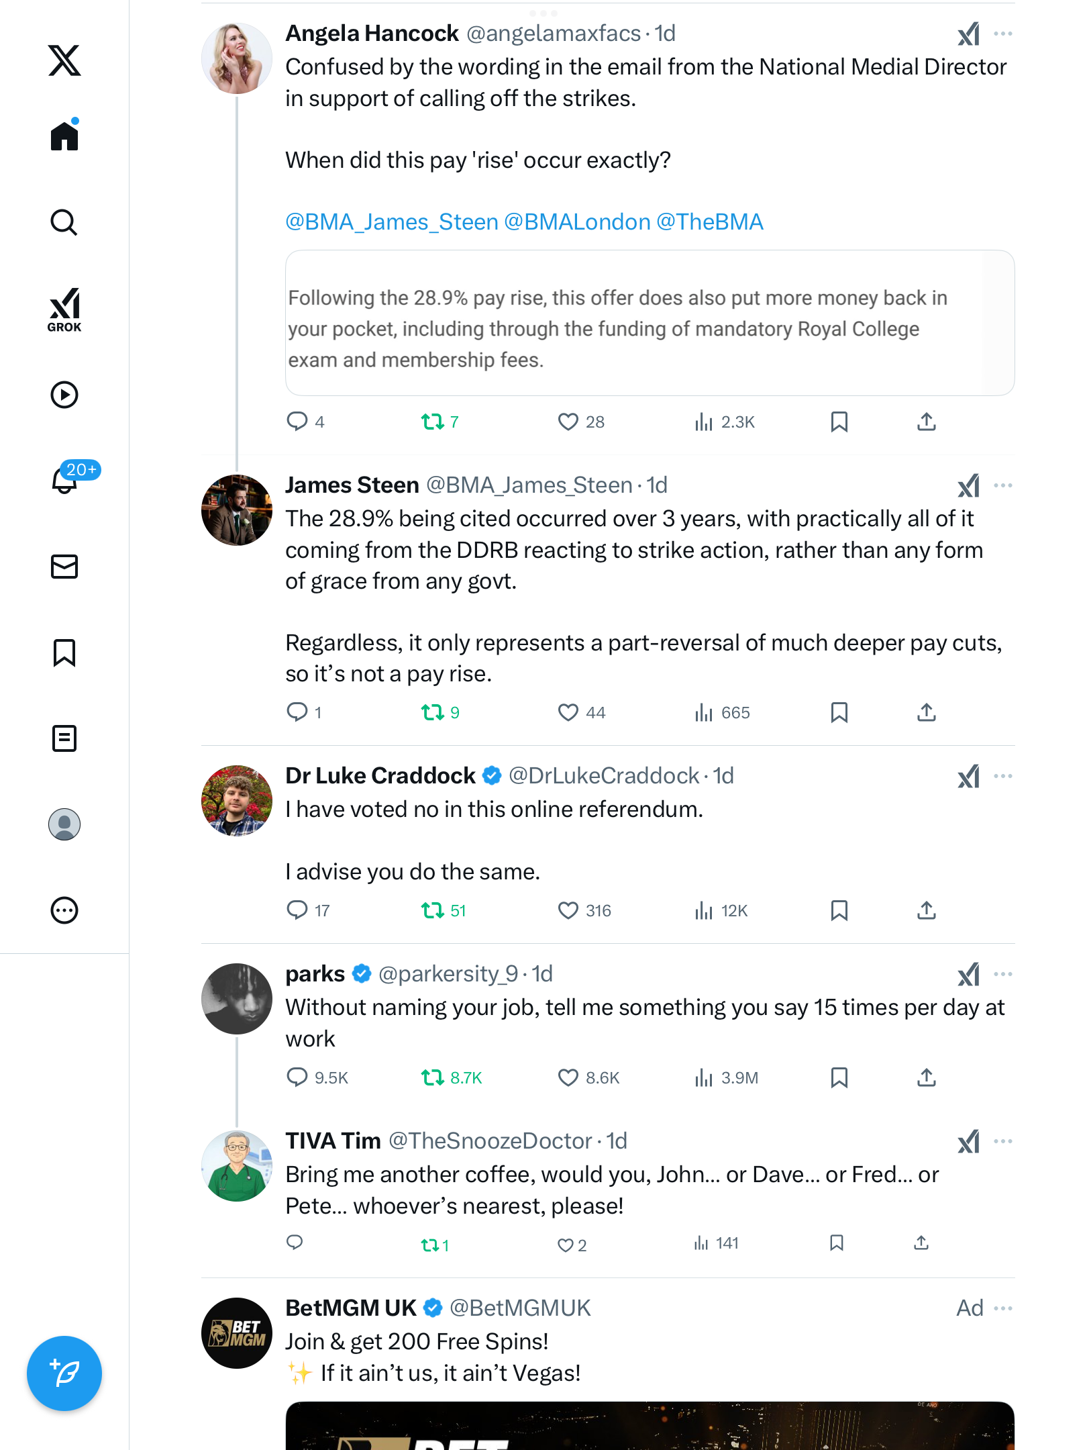Viewport: 1087px width, 1450px height.
Task: Open Messages envelope in sidebar
Action: point(64,567)
